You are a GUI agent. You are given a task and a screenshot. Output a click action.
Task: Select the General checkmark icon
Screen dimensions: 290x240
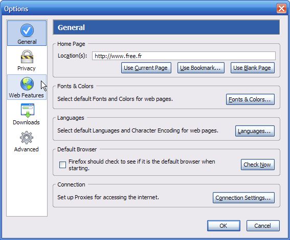[27, 31]
